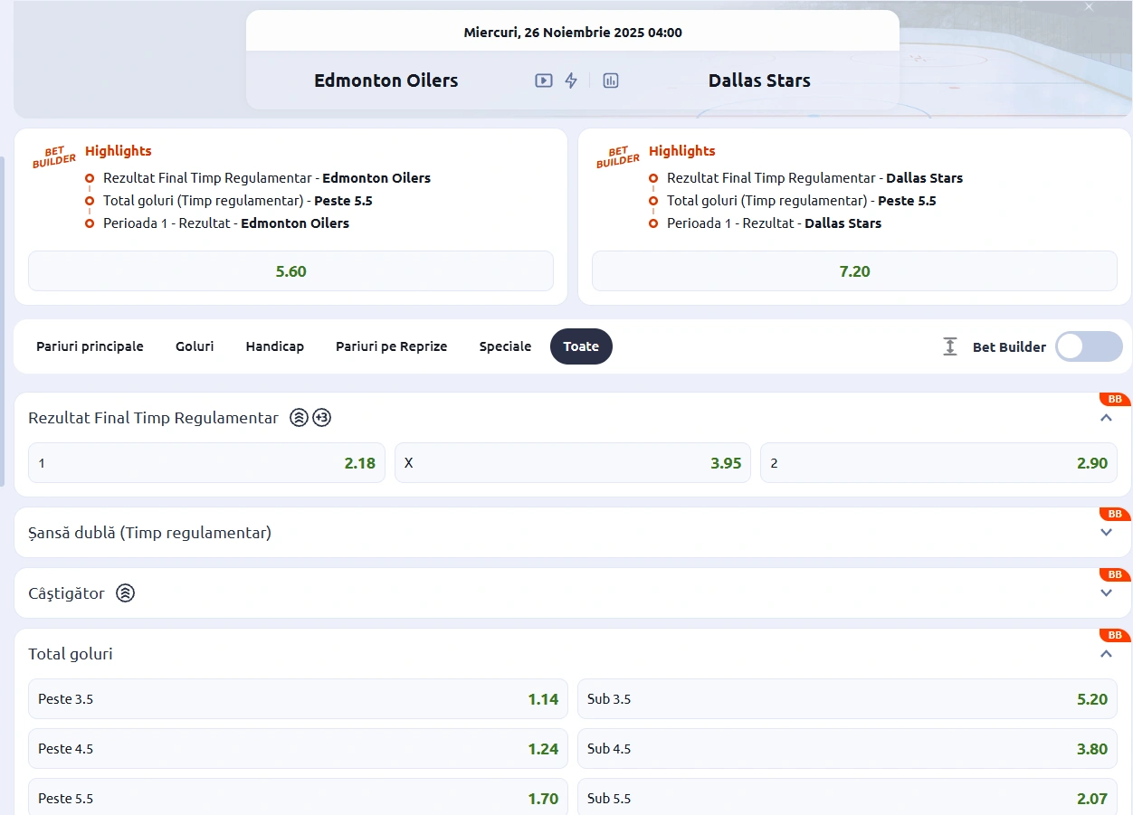This screenshot has height=815, width=1133.
Task: Choose Peste 4.5 goals at 1.24
Action: pos(298,749)
